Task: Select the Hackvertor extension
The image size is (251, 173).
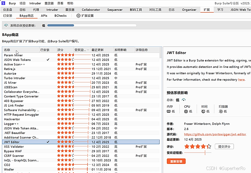Action: (81, 119)
